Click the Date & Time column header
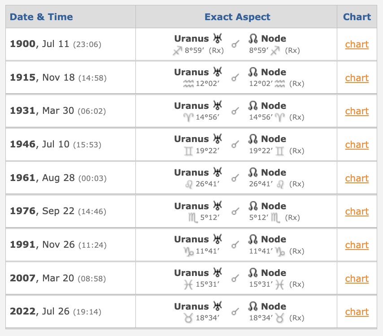The width and height of the screenshot is (383, 336). 41,17
